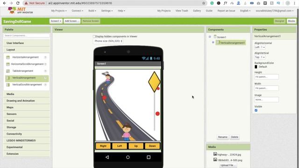This screenshot has height=168, width=299.
Task: Click the Add Screen button
Action: [x=71, y=21]
